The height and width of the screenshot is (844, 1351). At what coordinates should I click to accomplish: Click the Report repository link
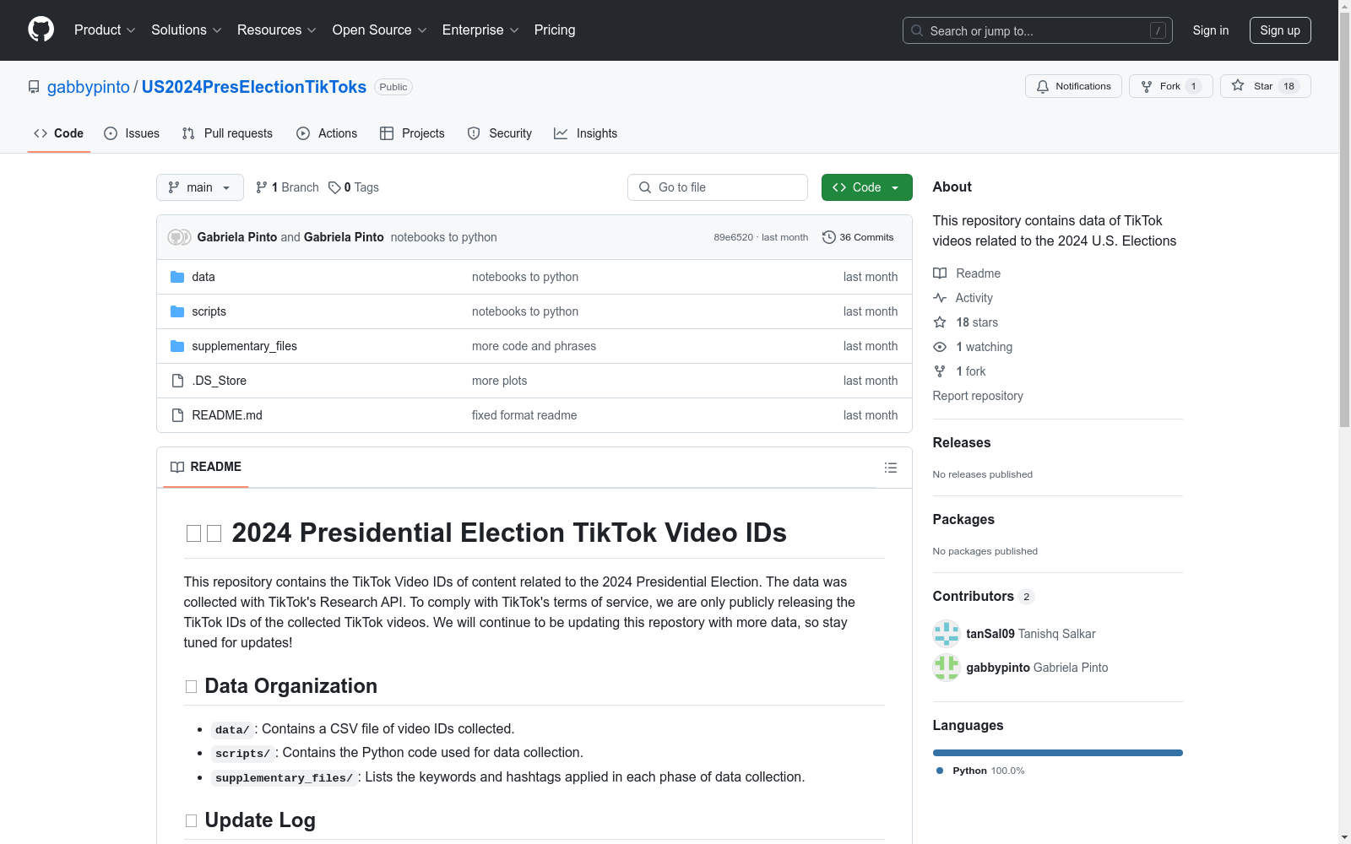(978, 396)
